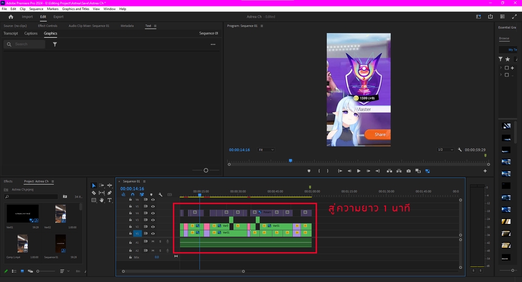Click Export Frame camera icon
This screenshot has width=522, height=282.
(x=408, y=171)
